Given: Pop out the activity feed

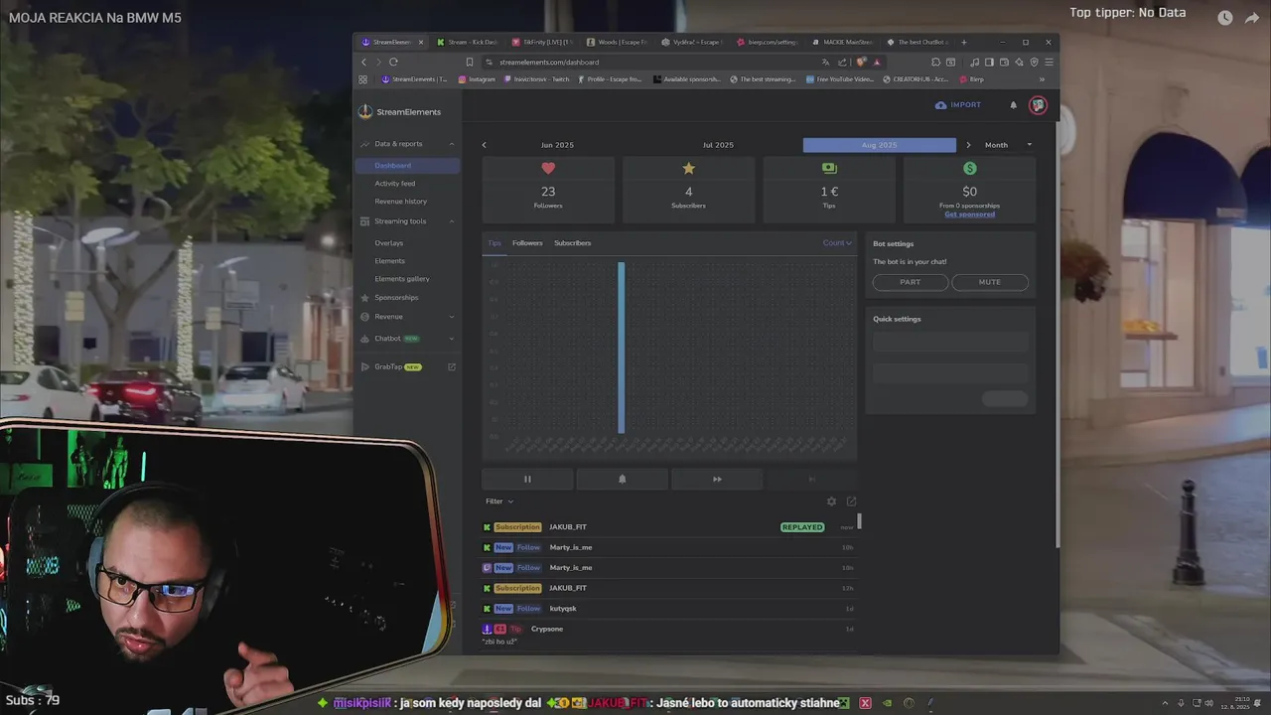Looking at the screenshot, I should [x=851, y=501].
